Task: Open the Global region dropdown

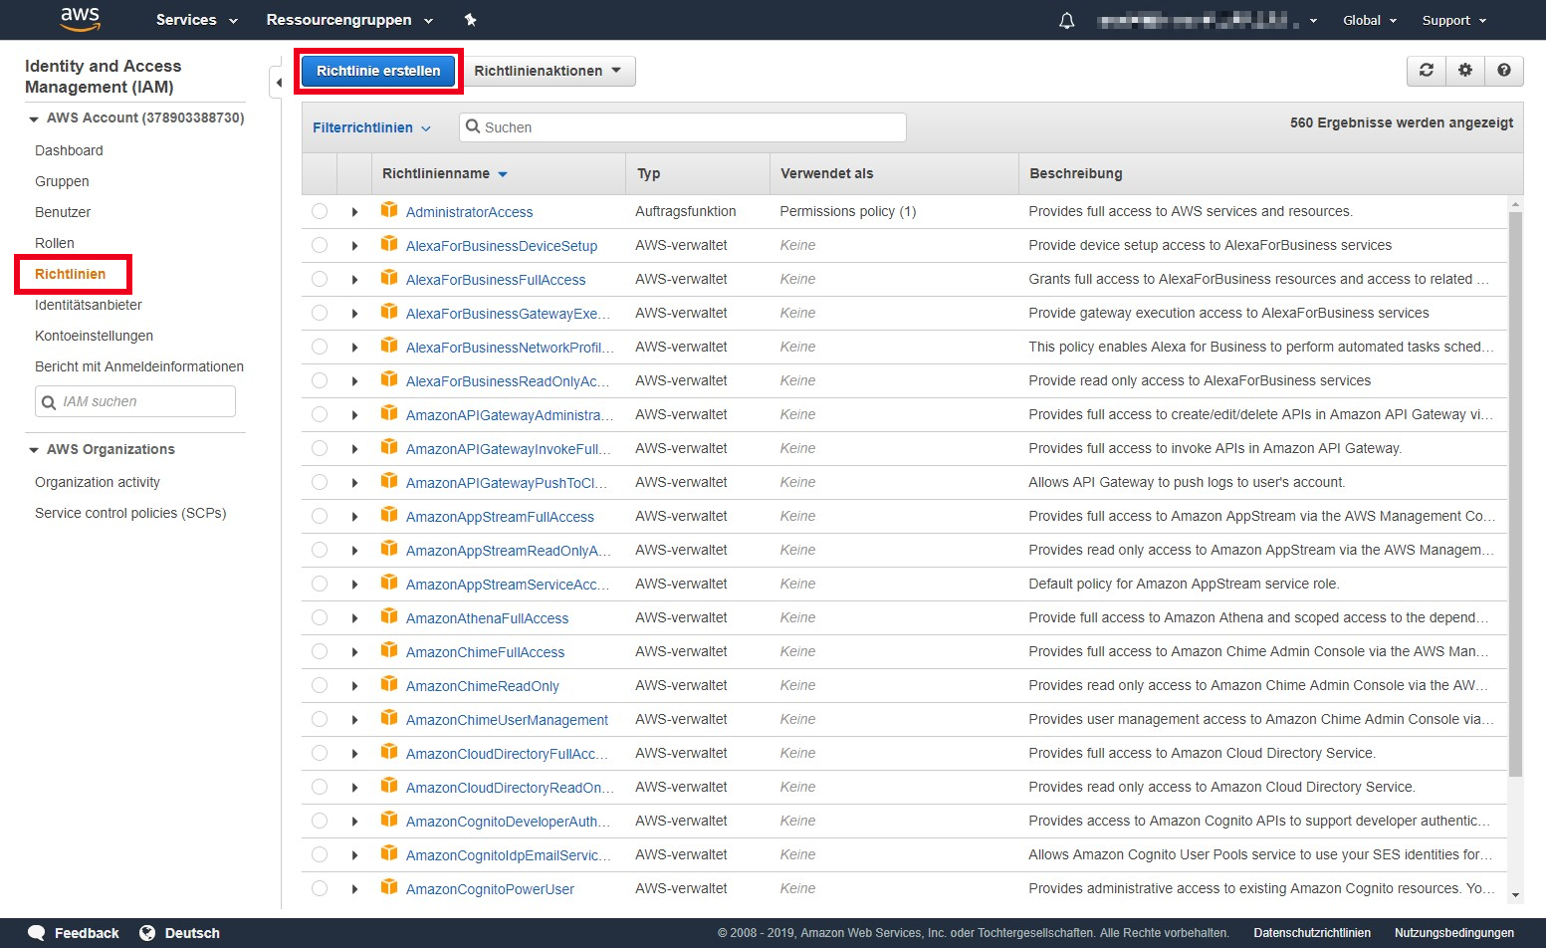Action: click(x=1370, y=20)
